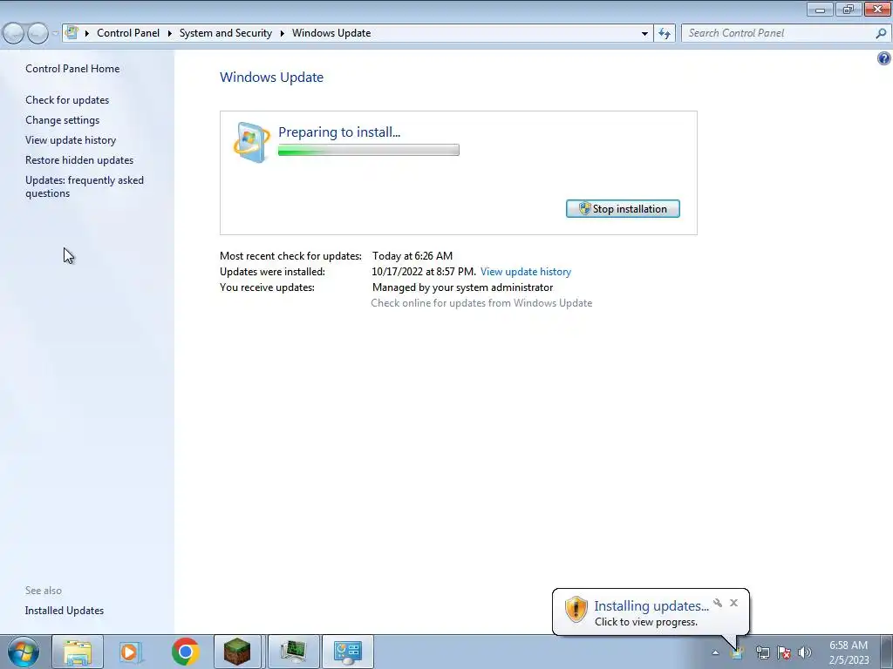Screen dimensions: 893x669
Task: Click the Control Panel address bar icon
Action: click(x=72, y=32)
